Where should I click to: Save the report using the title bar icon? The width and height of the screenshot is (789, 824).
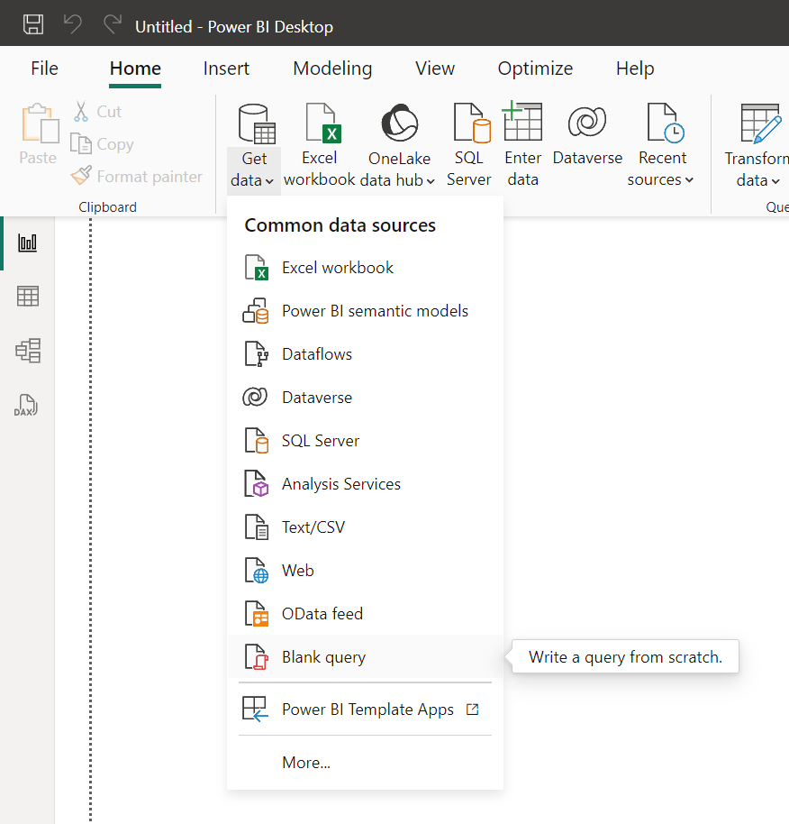[33, 24]
